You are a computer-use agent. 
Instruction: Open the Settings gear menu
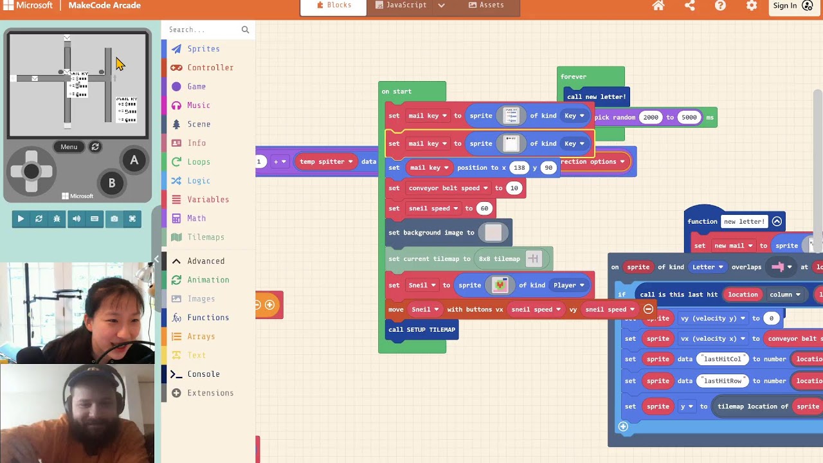[751, 6]
